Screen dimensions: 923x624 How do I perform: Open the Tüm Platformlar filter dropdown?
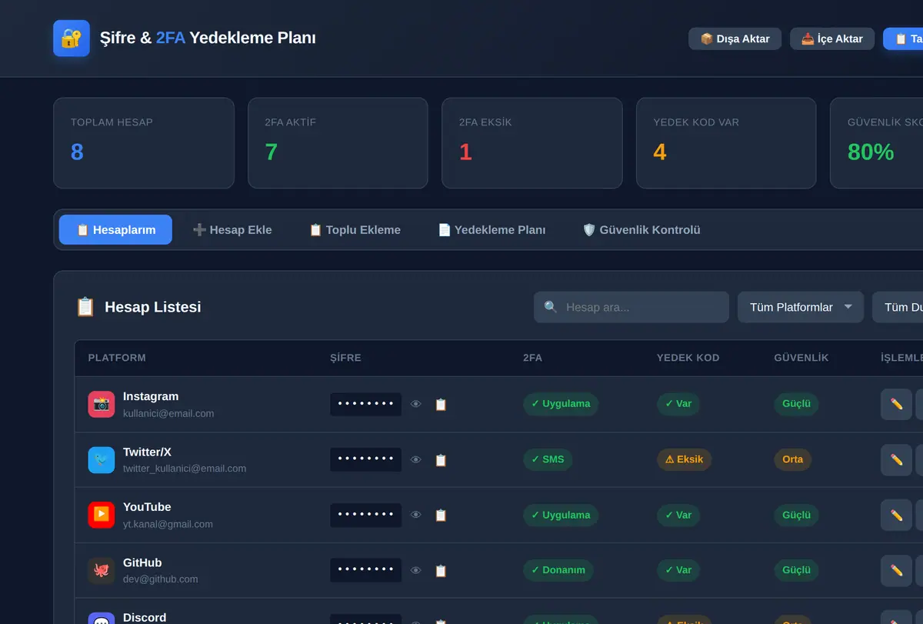(x=801, y=307)
